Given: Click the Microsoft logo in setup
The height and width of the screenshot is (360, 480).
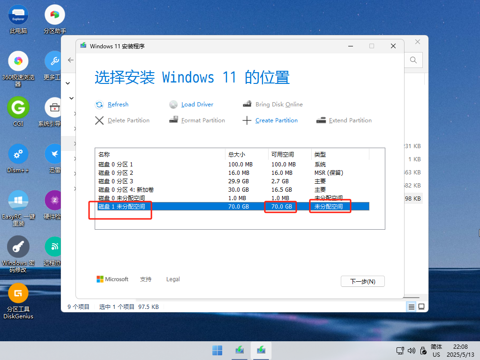Looking at the screenshot, I should 112,279.
